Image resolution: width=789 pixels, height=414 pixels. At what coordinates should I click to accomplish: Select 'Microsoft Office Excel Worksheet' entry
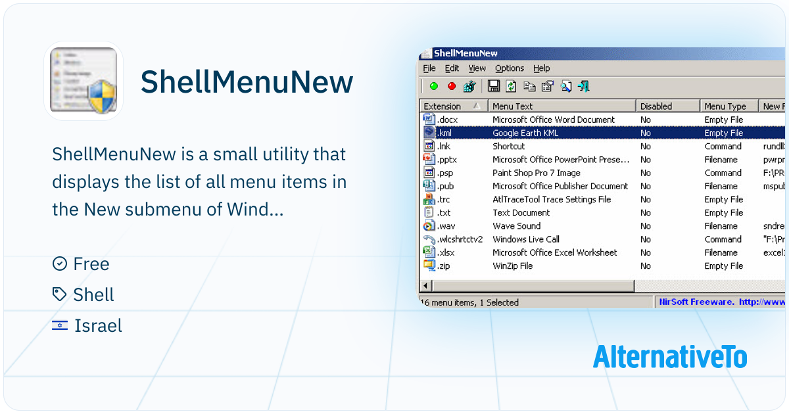(555, 252)
